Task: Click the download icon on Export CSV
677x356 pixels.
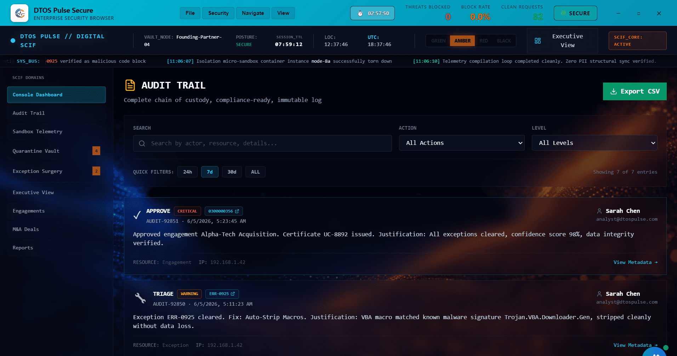Action: pos(614,91)
